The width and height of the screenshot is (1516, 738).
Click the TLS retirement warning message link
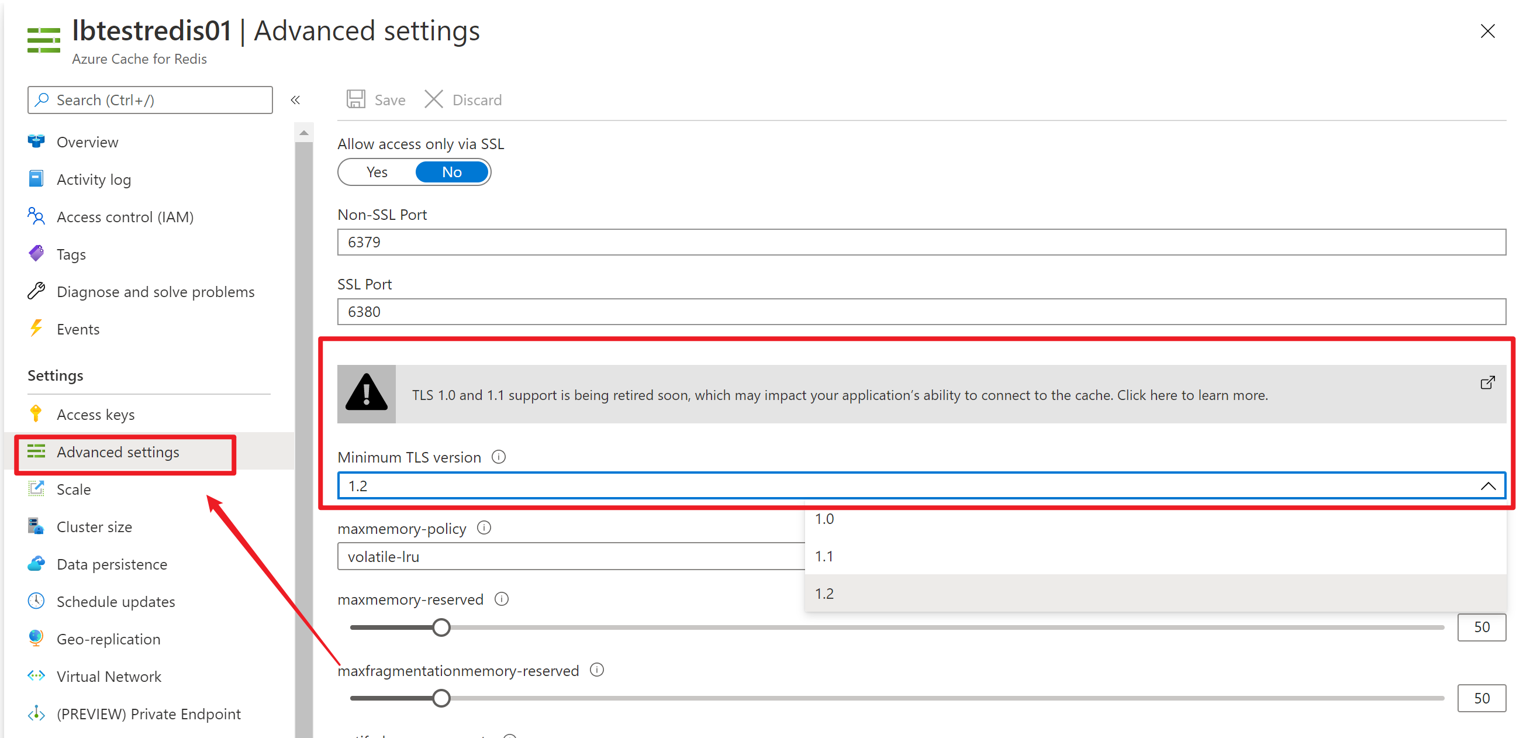click(840, 395)
